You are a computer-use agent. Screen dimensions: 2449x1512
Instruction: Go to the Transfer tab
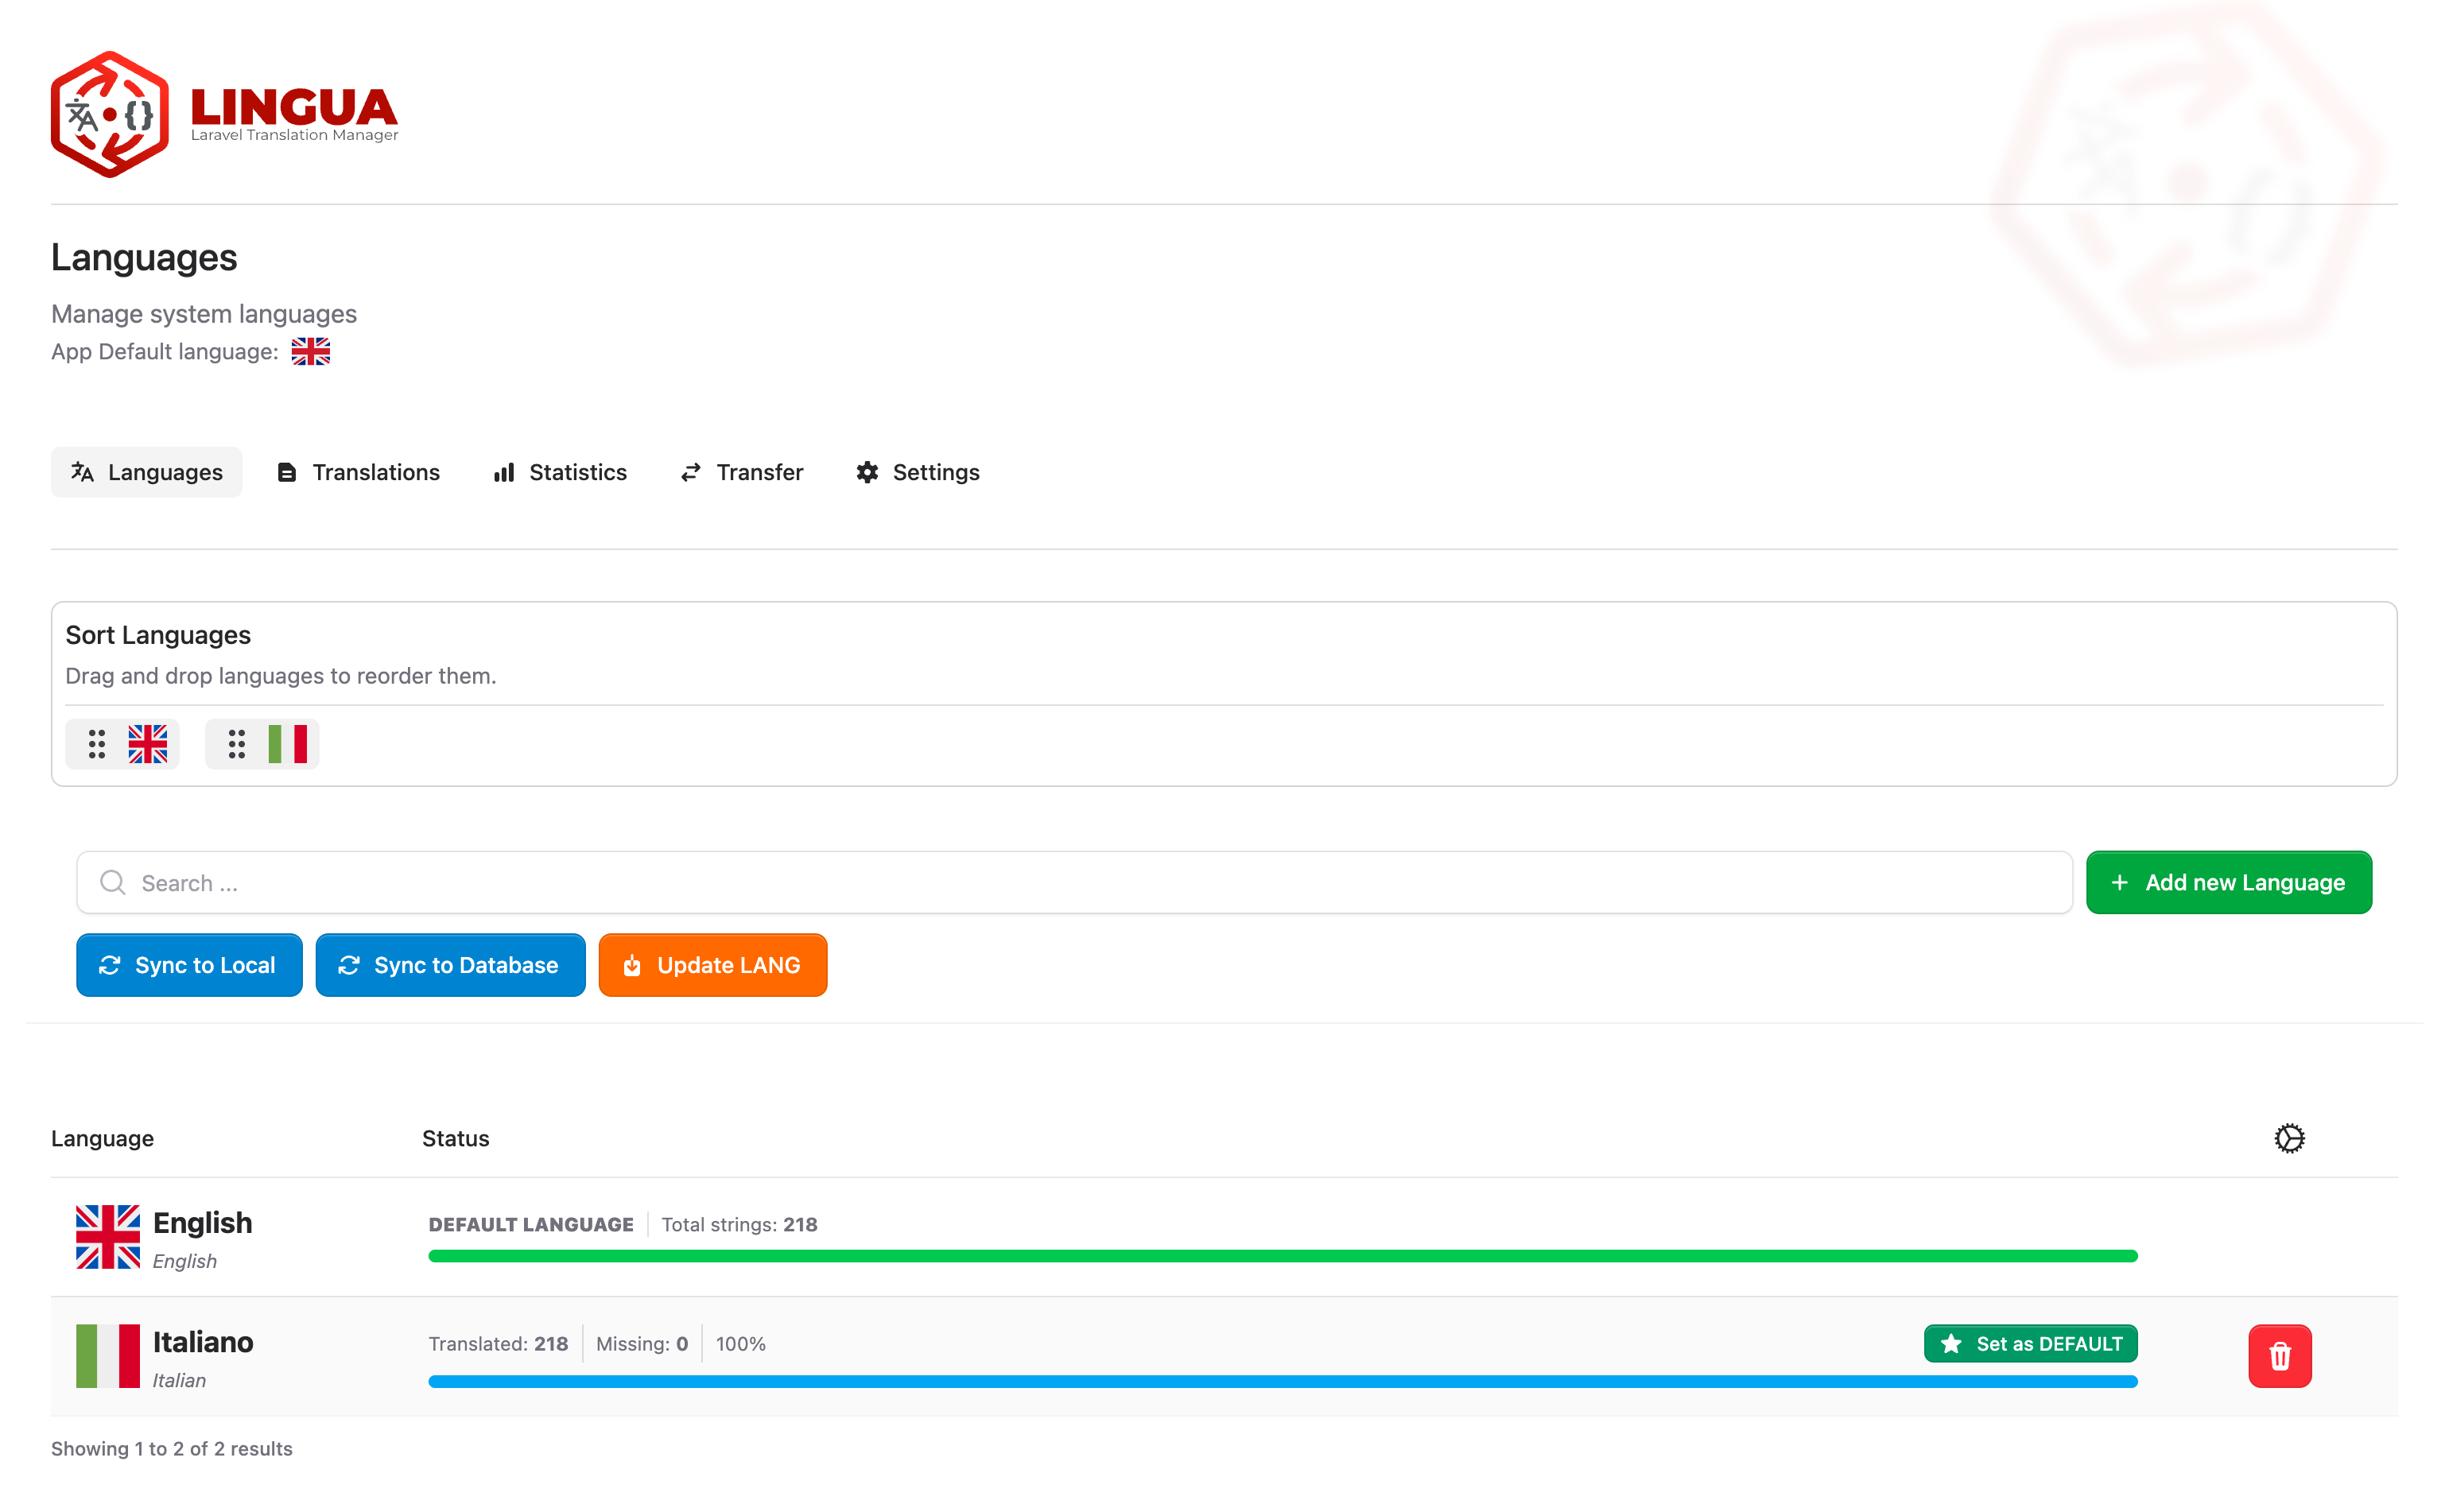click(x=742, y=472)
